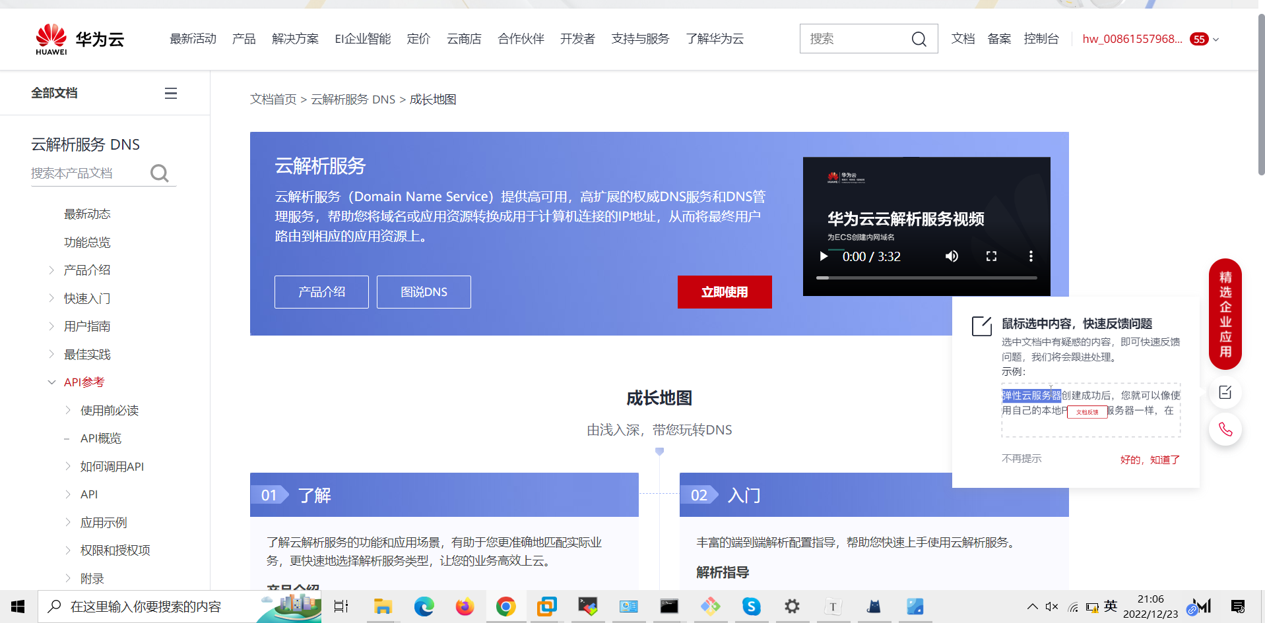The height and width of the screenshot is (623, 1265).
Task: Click the 图说DNS banner button
Action: pos(424,292)
